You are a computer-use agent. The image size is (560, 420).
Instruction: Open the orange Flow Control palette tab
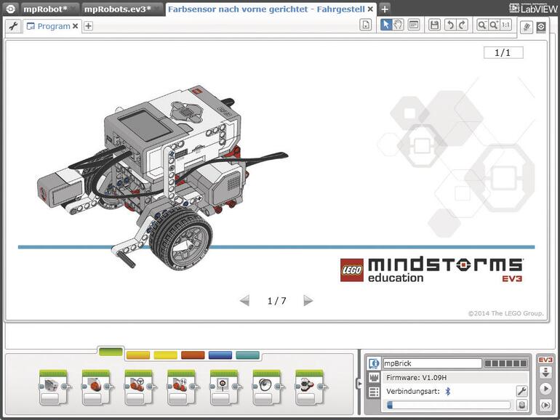tap(137, 355)
